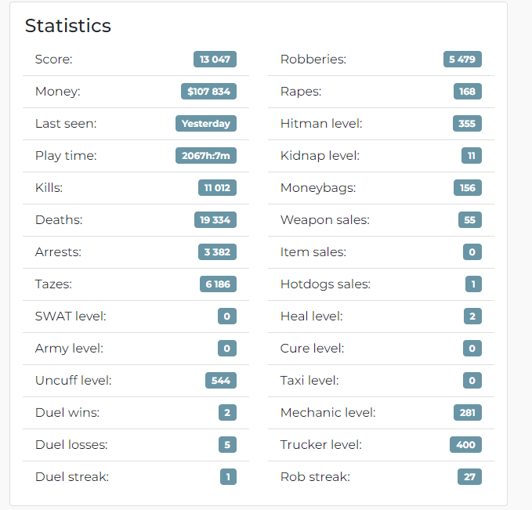Image resolution: width=532 pixels, height=510 pixels.
Task: Click the Deaths badge 19 334
Action: coord(215,219)
